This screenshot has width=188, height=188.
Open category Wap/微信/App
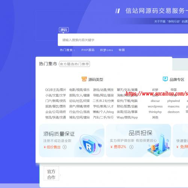pyautogui.click(x=127, y=117)
